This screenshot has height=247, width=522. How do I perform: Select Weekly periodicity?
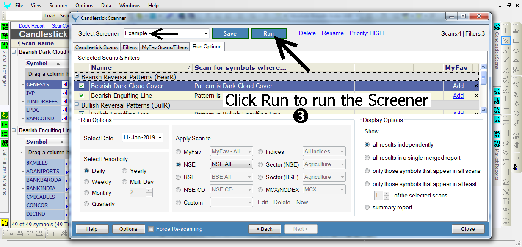tap(87, 182)
